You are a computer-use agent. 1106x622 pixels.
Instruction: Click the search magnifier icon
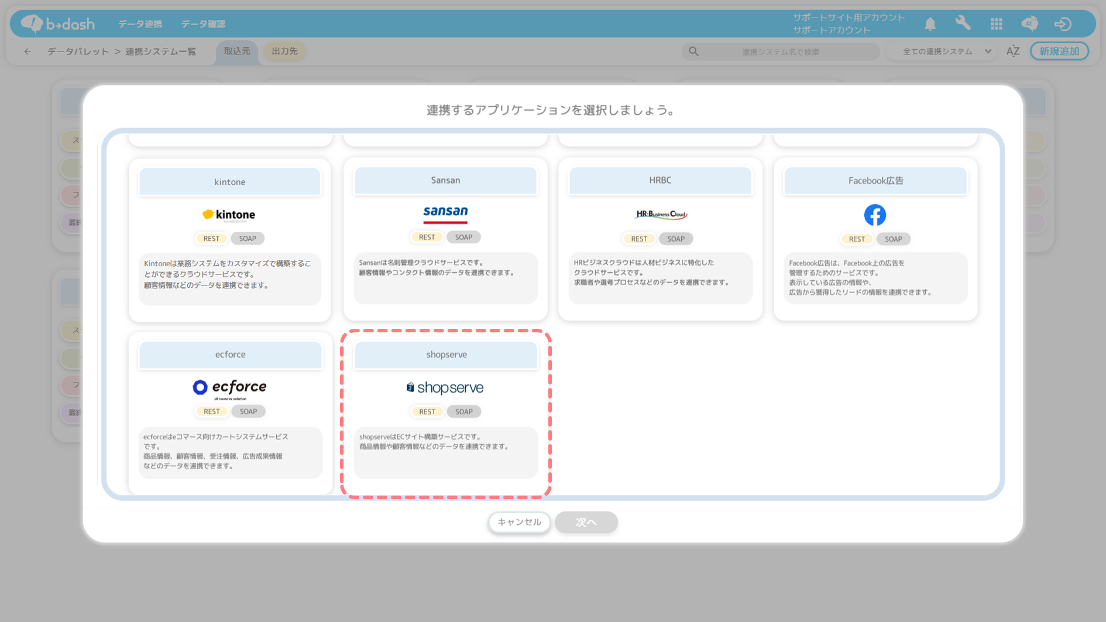coord(693,51)
